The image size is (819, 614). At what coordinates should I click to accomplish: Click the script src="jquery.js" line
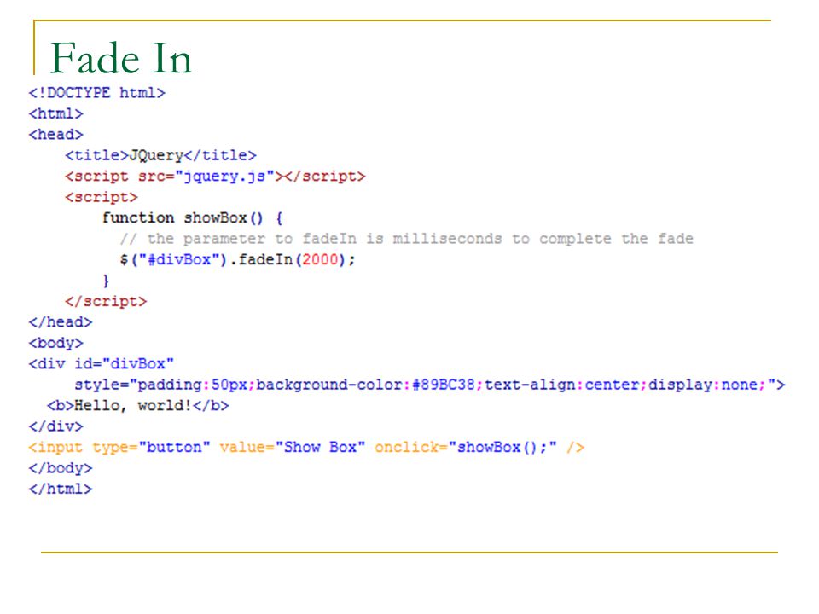(x=215, y=177)
